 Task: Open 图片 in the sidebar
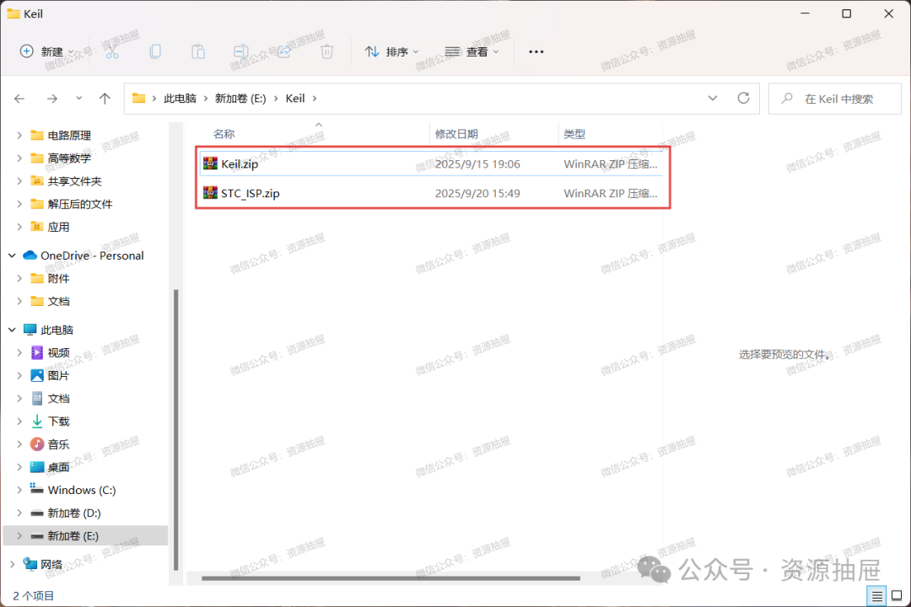pyautogui.click(x=58, y=376)
